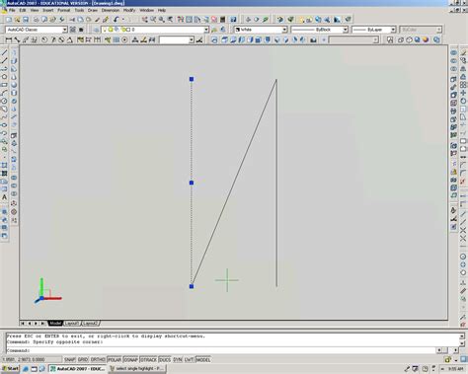Open the White color control dropdown
The width and height of the screenshot is (468, 374).
(x=284, y=30)
